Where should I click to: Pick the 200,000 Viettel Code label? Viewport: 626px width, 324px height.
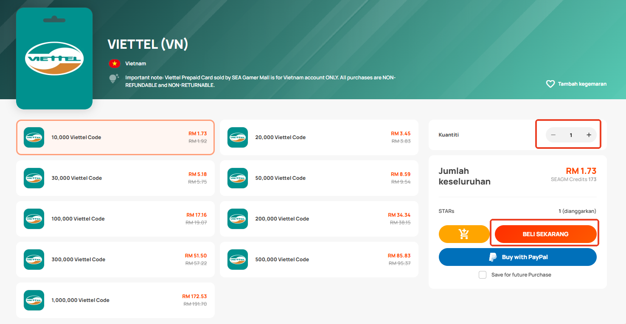pos(282,219)
